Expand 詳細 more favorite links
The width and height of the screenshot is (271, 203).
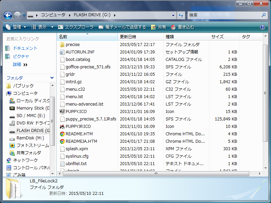20,65
